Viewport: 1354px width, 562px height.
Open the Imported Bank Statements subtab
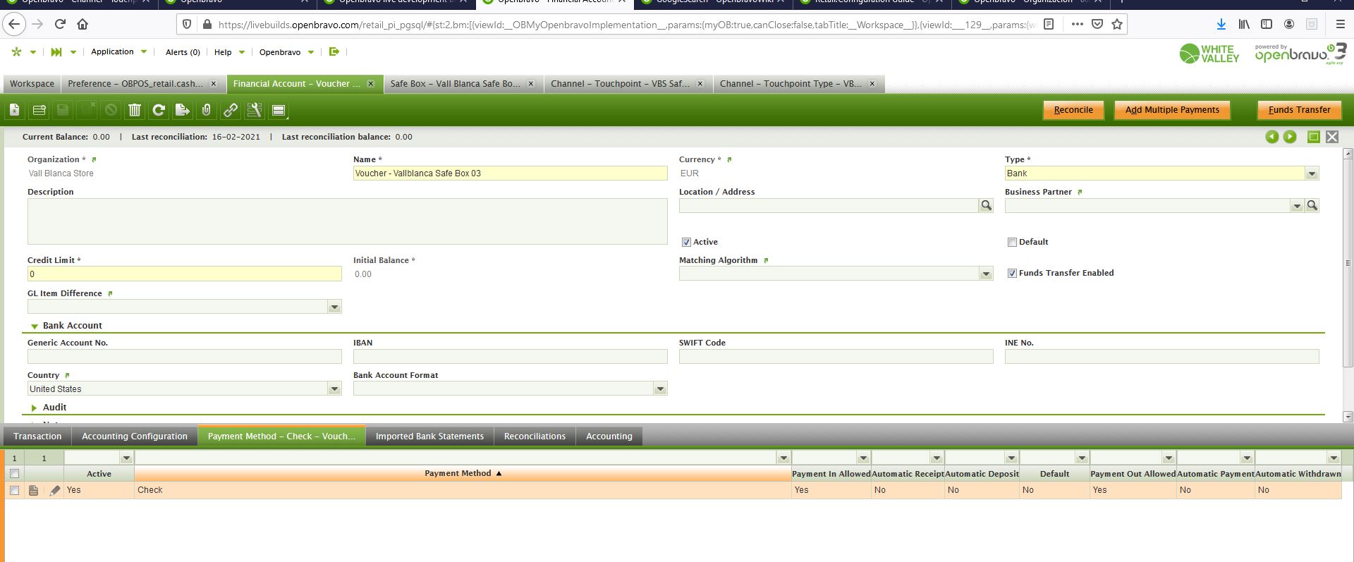[429, 436]
